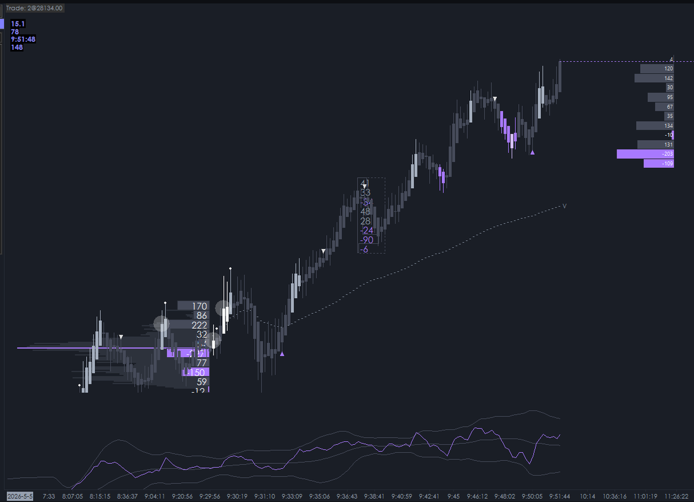The image size is (694, 502).
Task: Click the 8:15:15 time axis label
Action: point(100,496)
